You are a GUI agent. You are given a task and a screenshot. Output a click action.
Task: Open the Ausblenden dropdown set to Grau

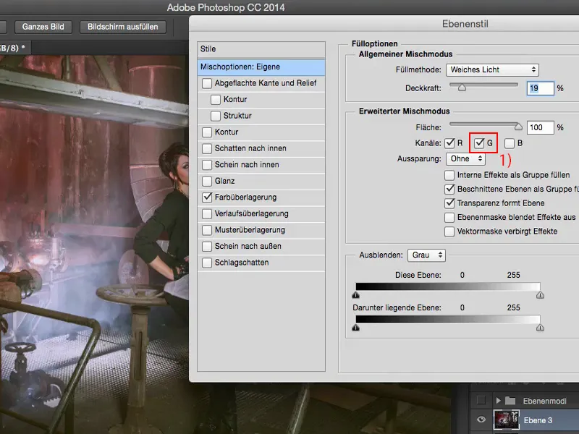(x=426, y=255)
